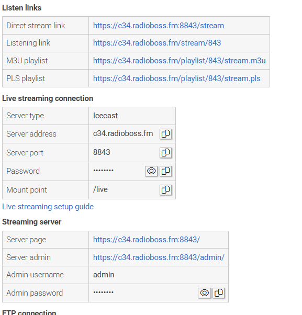Screen dimensions: 302x315
Task: Visit the Server page link
Action: pos(146,240)
